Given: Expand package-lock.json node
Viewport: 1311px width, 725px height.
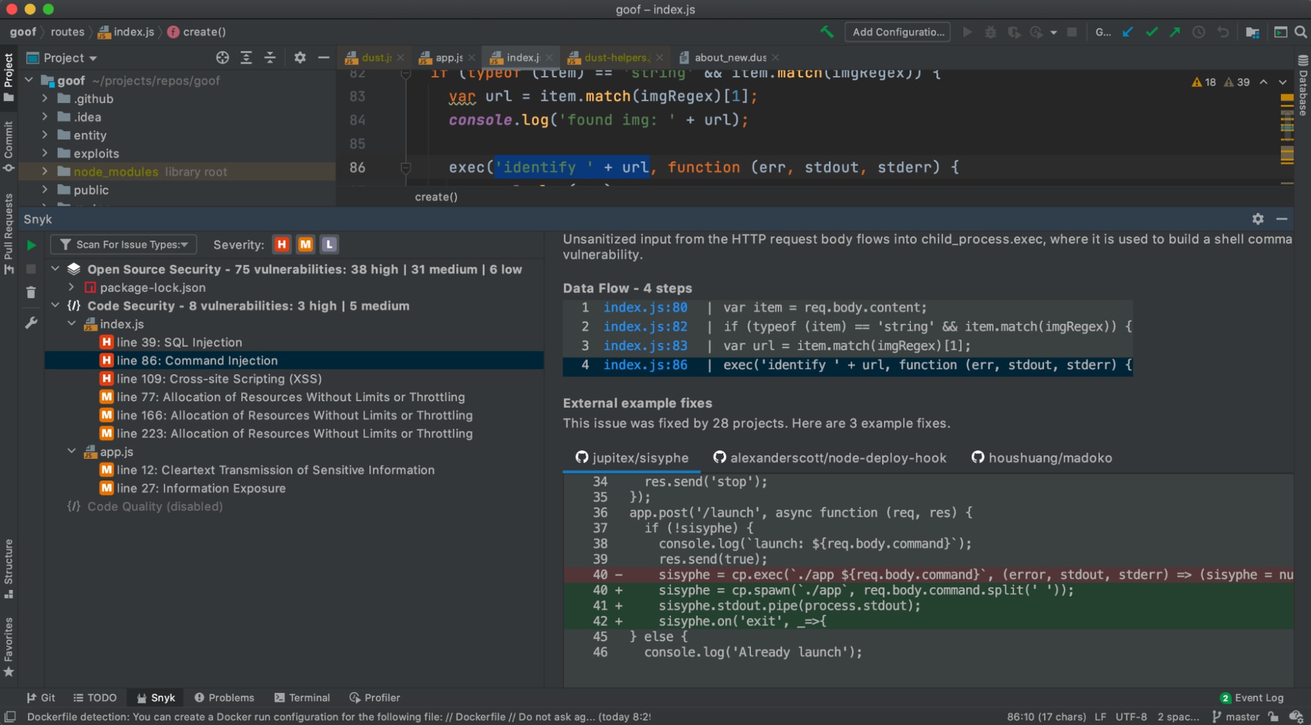Looking at the screenshot, I should (x=71, y=287).
